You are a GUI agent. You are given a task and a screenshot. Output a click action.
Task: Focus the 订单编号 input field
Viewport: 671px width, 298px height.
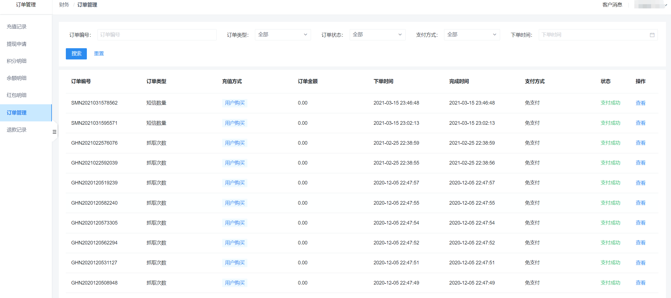tap(157, 35)
